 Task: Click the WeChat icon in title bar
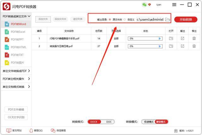pyautogui.click(x=144, y=5)
